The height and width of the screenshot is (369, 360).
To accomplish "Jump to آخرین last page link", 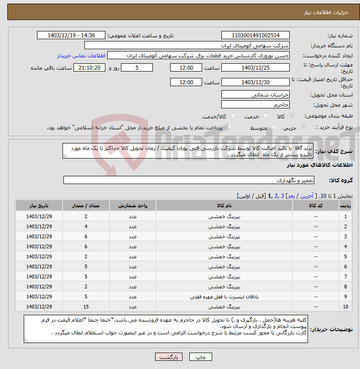I will (x=307, y=196).
